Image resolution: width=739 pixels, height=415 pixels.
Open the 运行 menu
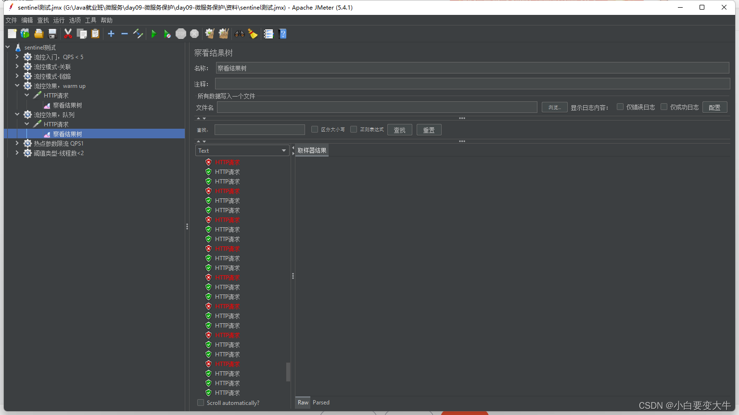(59, 20)
